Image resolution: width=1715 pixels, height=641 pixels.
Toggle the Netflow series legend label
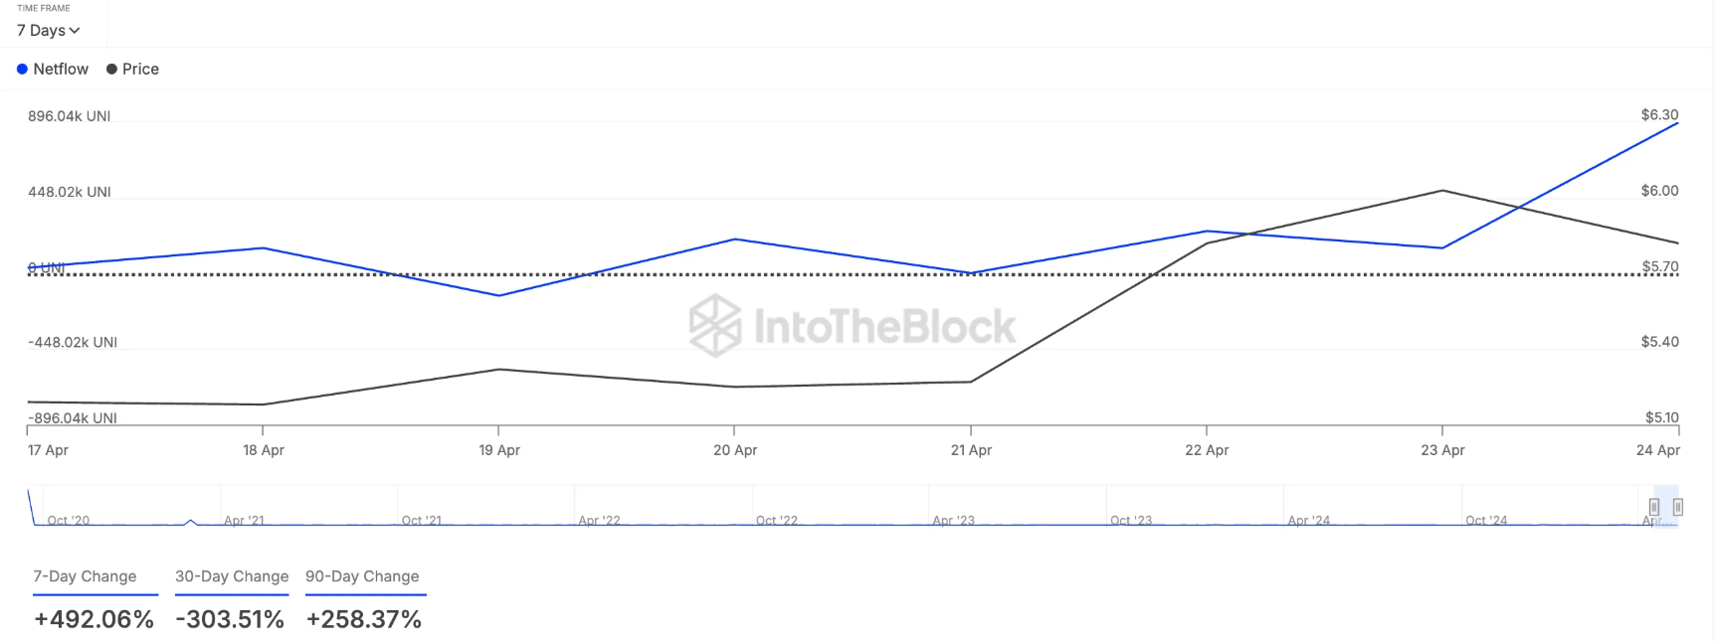tap(61, 70)
